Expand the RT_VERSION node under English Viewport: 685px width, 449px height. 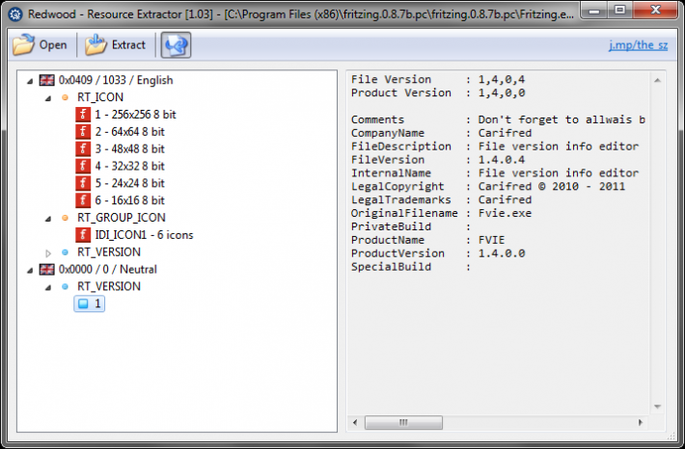(x=48, y=252)
